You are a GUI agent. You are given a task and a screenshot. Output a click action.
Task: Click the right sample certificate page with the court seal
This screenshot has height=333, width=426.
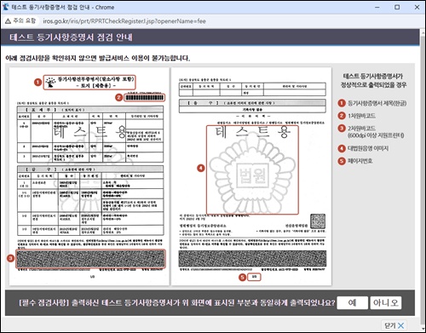(251, 176)
